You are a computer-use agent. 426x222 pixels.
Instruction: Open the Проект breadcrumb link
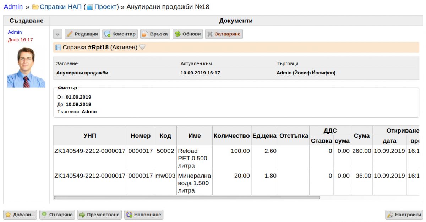pyautogui.click(x=105, y=7)
